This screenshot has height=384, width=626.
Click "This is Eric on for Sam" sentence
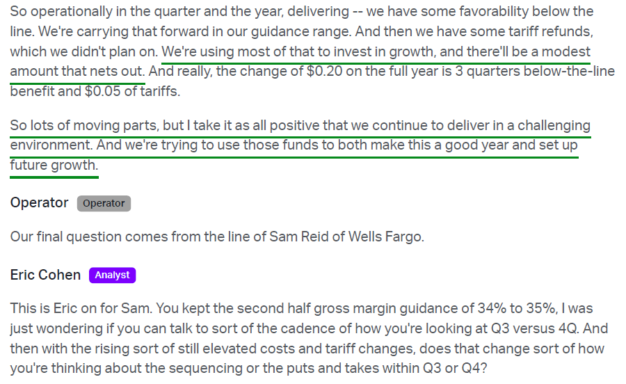[81, 309]
